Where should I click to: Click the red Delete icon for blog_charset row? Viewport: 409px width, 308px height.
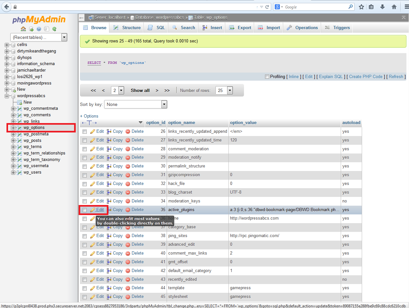click(x=128, y=192)
